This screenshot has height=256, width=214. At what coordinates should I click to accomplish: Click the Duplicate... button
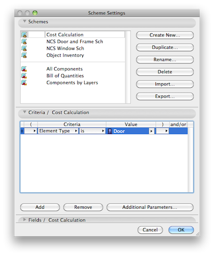165,47
